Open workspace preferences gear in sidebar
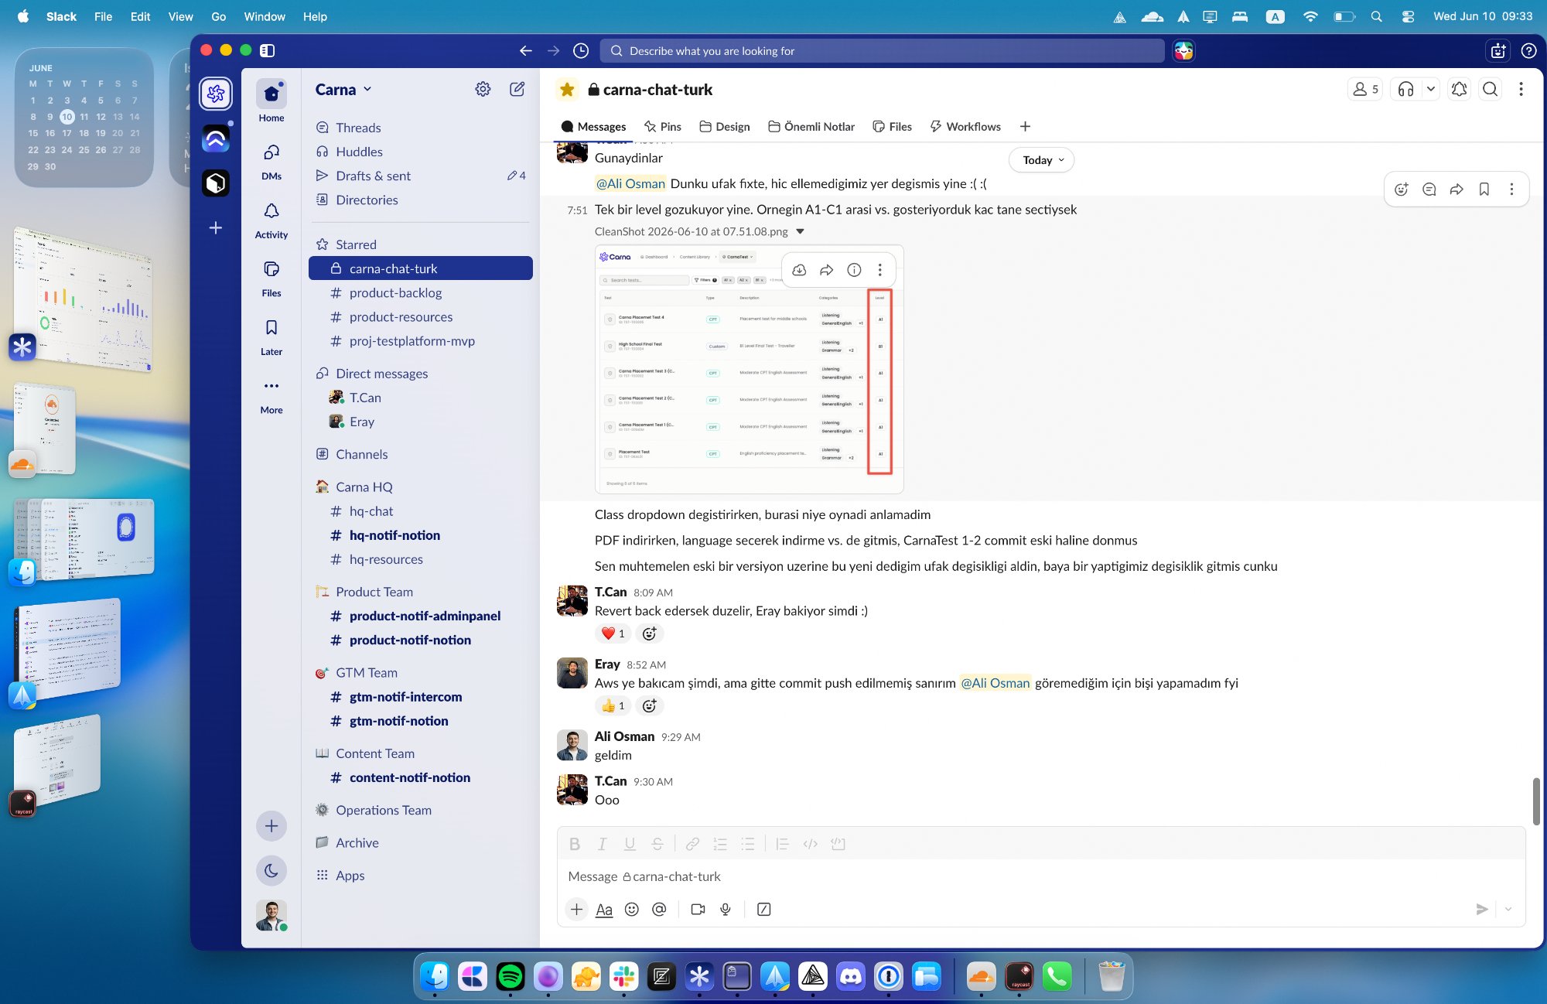This screenshot has height=1004, width=1547. coord(483,89)
